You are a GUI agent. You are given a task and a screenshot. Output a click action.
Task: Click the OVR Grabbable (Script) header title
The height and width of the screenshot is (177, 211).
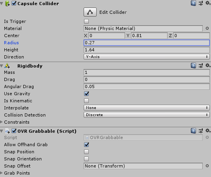tap(47, 131)
